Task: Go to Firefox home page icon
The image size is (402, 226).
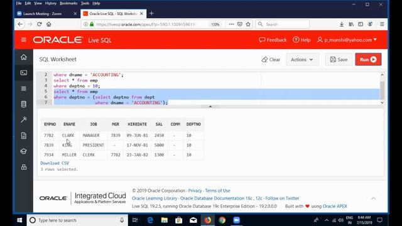Action: point(49,24)
